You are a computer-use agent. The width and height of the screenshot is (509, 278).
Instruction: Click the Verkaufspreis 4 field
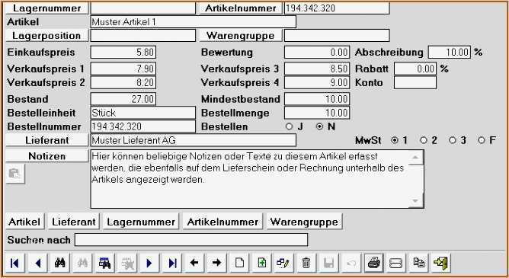point(317,82)
